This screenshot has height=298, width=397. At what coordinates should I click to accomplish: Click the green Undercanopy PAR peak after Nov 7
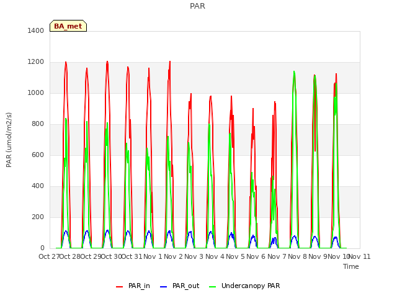click(294, 71)
